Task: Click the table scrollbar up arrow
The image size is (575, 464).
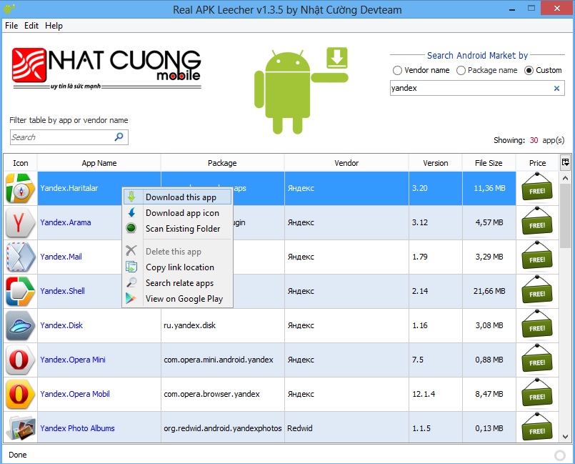Action: coord(565,178)
